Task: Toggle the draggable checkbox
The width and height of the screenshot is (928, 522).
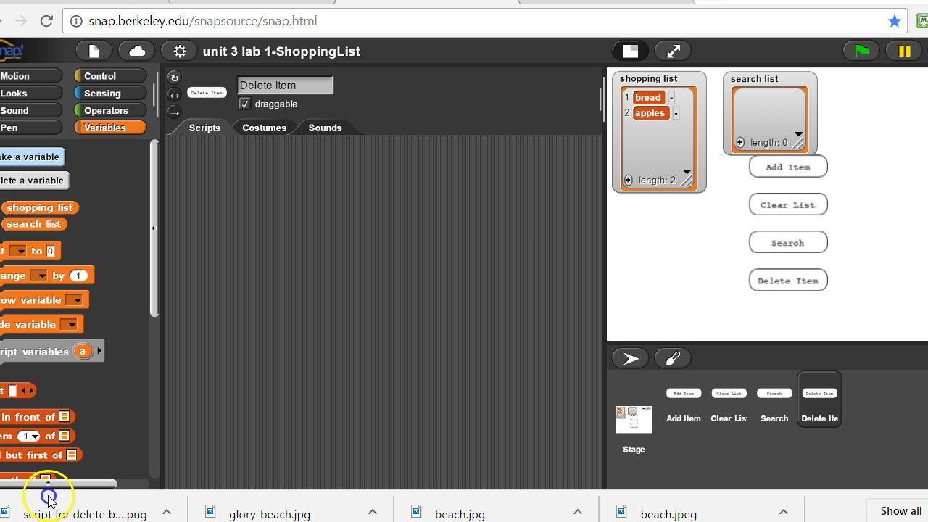Action: pyautogui.click(x=244, y=104)
